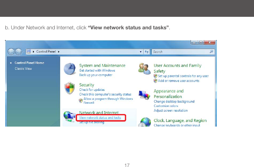Image resolution: width=254 pixels, height=167 pixels.
Task: Close the Control Panel window
Action: [x=210, y=42]
